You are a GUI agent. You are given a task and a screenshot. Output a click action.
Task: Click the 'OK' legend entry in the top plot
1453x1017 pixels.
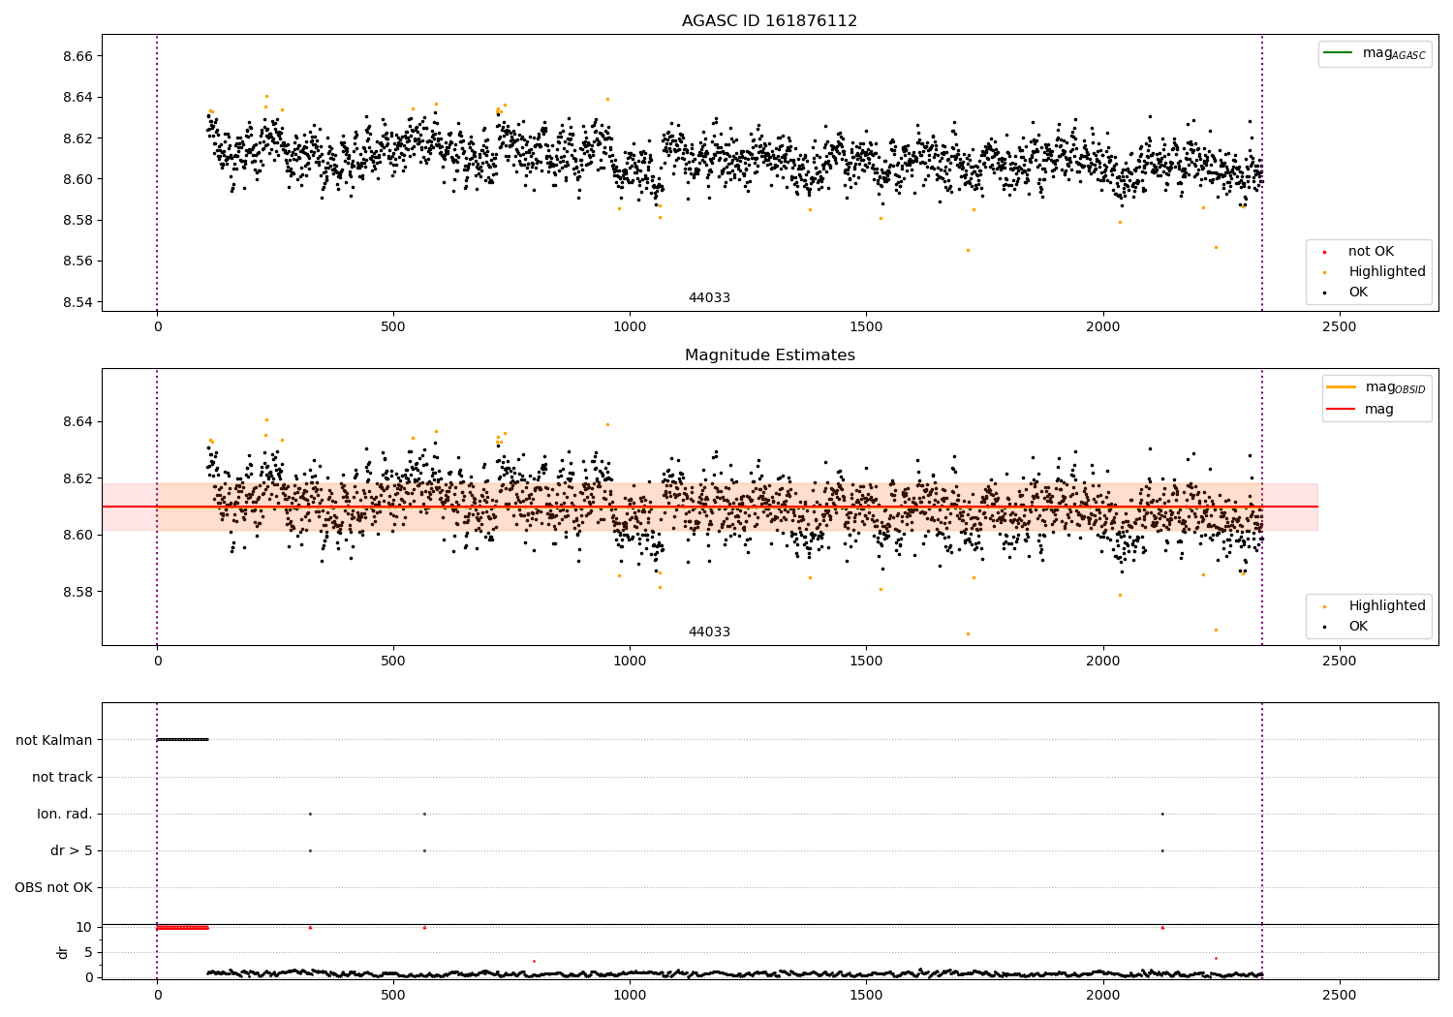tap(1343, 293)
